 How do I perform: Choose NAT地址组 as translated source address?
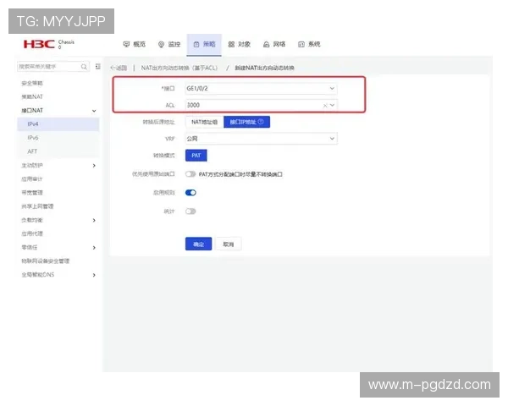click(204, 122)
